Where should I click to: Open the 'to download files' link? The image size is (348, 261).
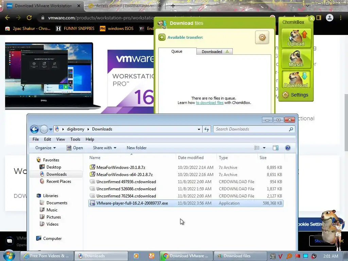pyautogui.click(x=209, y=103)
